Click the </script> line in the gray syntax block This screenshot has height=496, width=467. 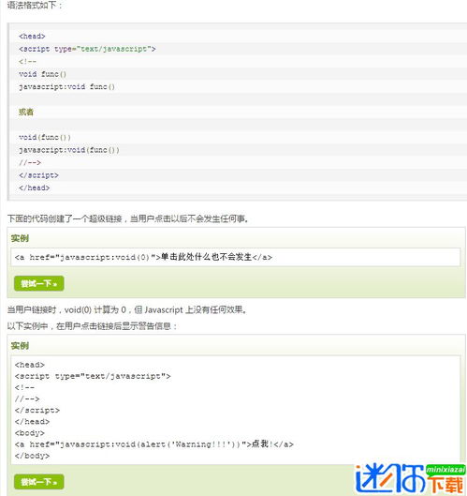(x=38, y=175)
